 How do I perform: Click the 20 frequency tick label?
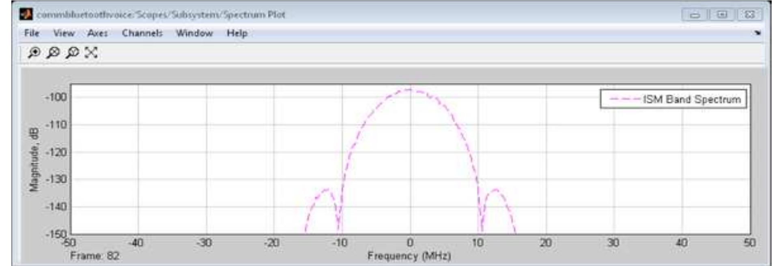[x=546, y=243]
